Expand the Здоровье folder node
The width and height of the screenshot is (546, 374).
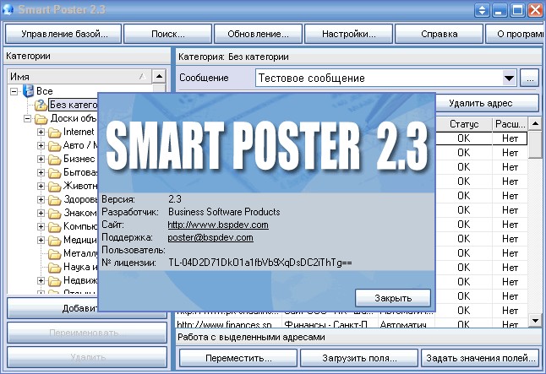(41, 199)
